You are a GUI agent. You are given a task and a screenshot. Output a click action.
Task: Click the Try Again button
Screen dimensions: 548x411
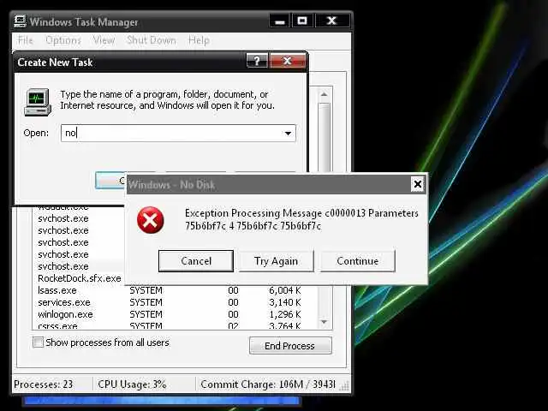click(x=276, y=260)
